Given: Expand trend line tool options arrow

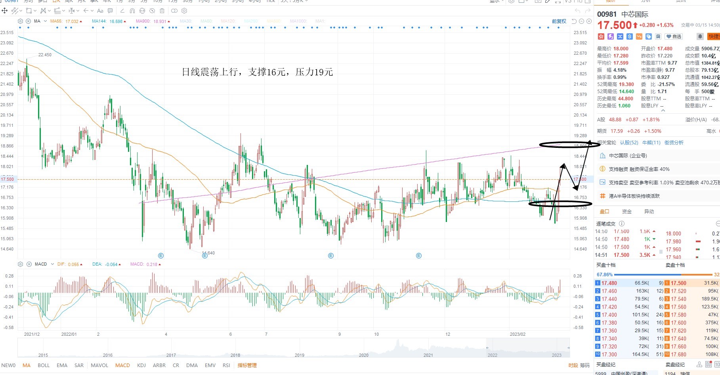Looking at the screenshot, I should click(x=21, y=11).
